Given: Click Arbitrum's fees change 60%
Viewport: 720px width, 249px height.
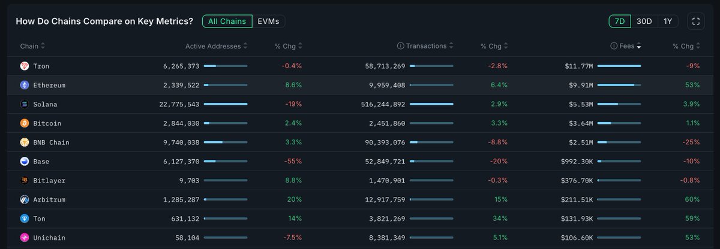Looking at the screenshot, I should point(693,199).
